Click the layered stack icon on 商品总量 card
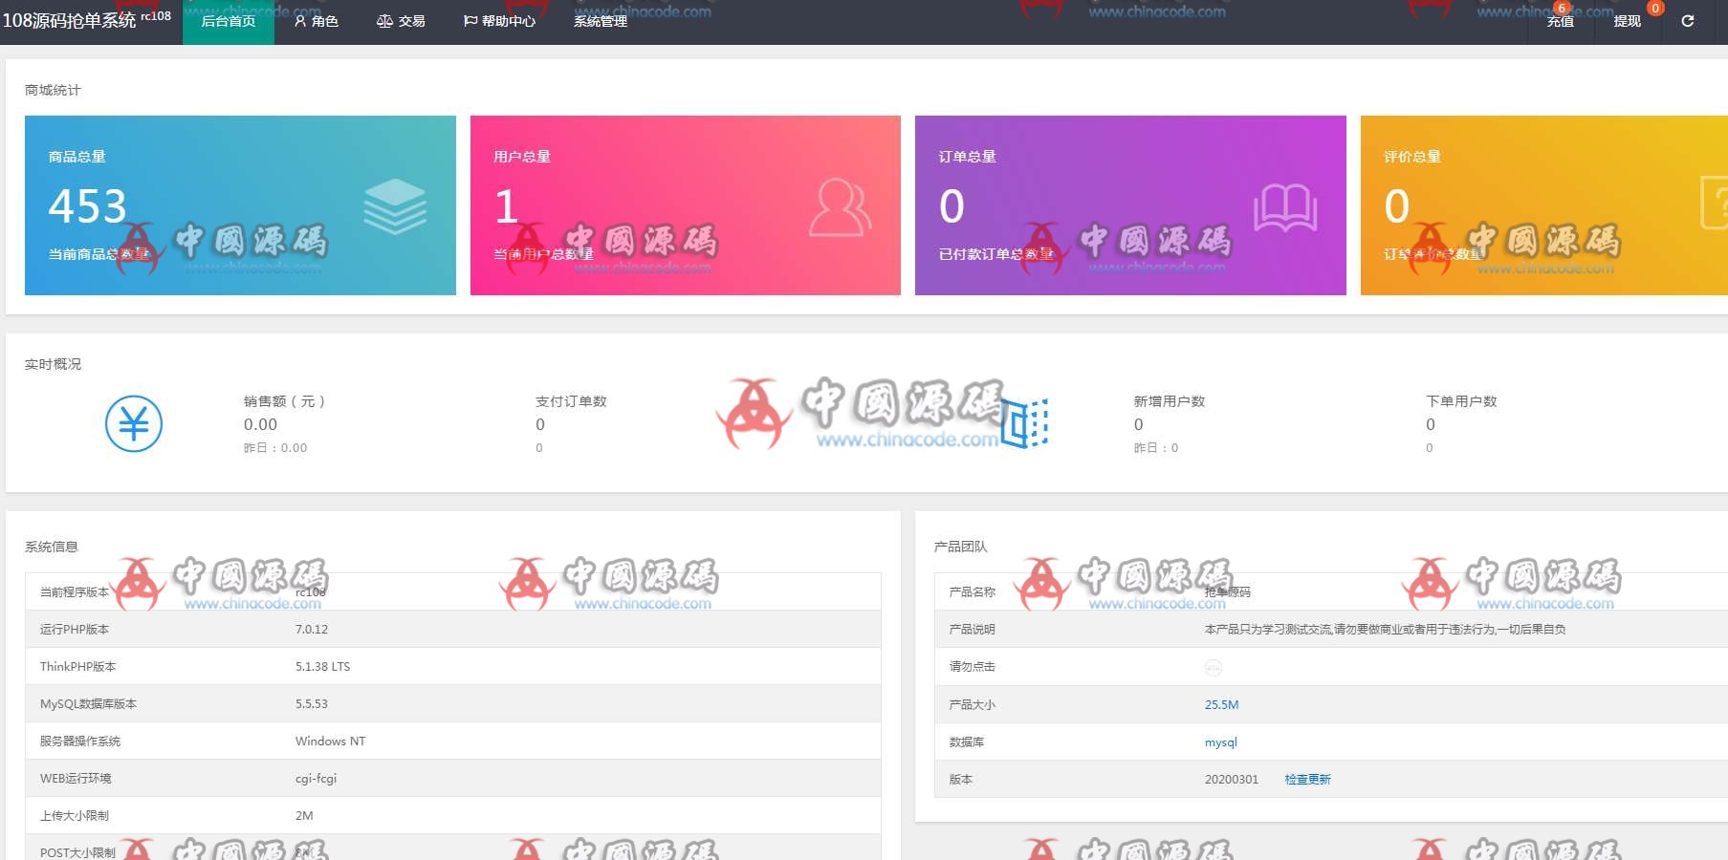This screenshot has height=860, width=1728. 394,206
